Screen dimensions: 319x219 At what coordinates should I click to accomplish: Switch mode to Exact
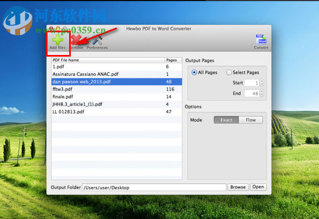point(226,120)
